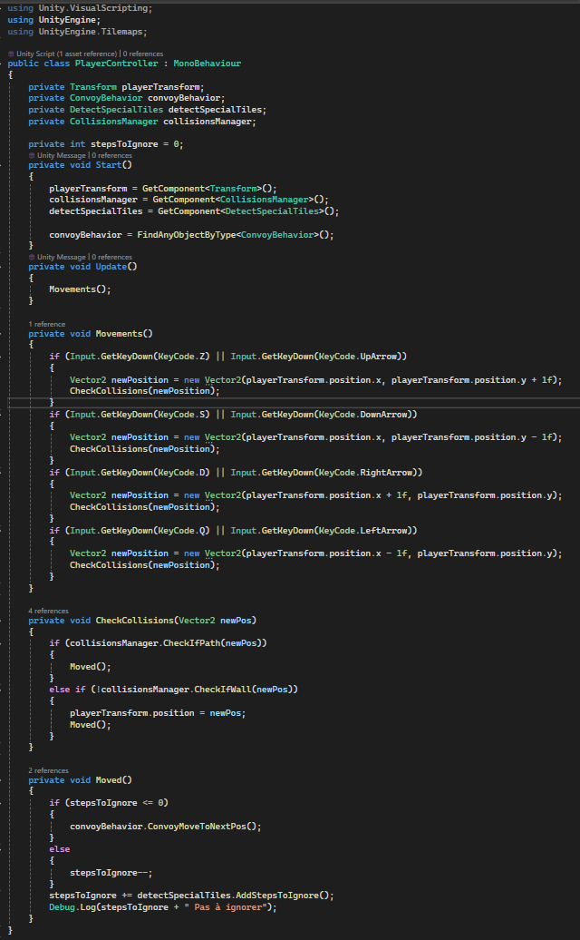Click the "collisionsManager.CheckIfPath(newPos)" condition

166,643
